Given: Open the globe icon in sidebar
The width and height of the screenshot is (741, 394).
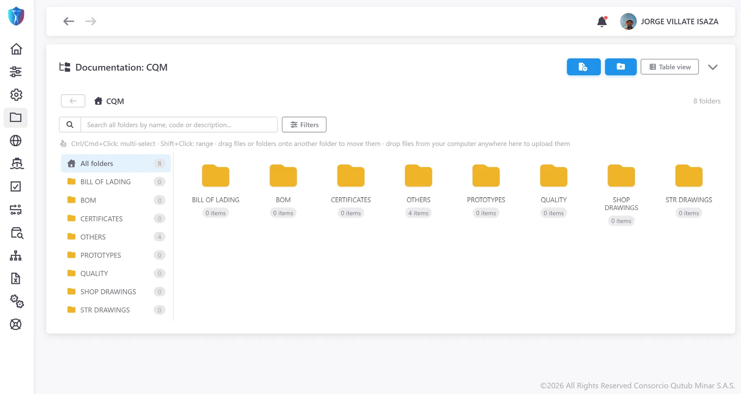Looking at the screenshot, I should (x=16, y=141).
